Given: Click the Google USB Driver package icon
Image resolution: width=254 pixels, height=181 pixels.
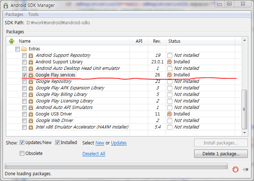Looking at the screenshot, I should 31,114.
